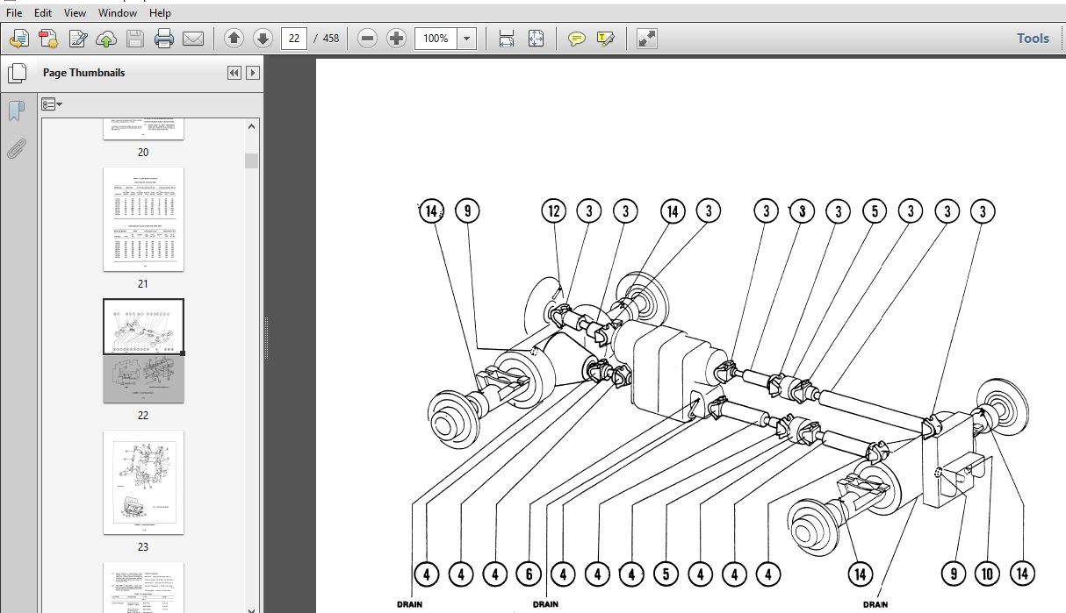
Task: Select the page 22 thumbnail
Action: click(143, 351)
